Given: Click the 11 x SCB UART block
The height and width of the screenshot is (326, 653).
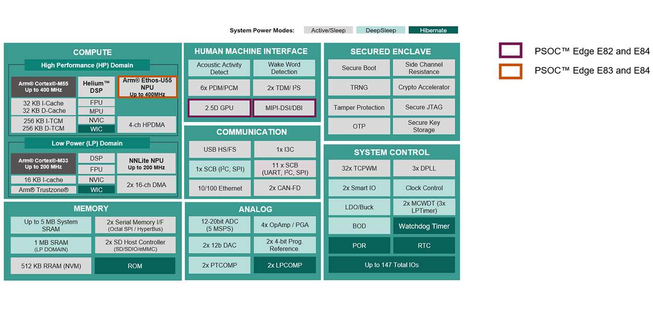Looking at the screenshot, I should point(285,169).
